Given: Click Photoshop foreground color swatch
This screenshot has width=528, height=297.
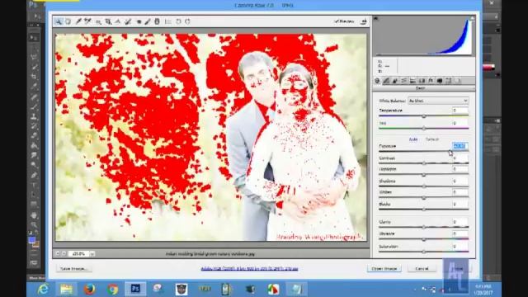Looking at the screenshot, I should 32,240.
